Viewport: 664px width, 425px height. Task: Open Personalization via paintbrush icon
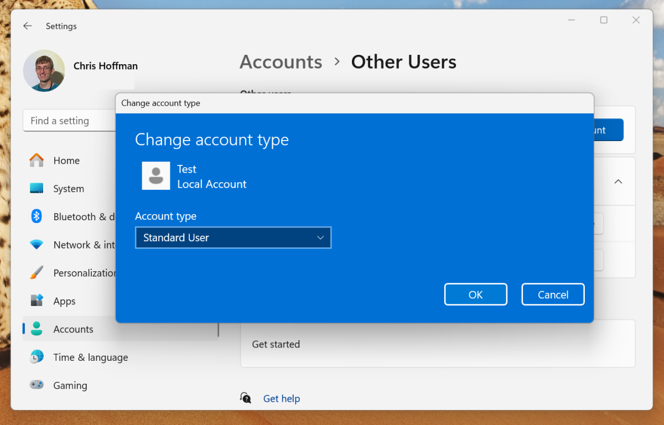37,273
